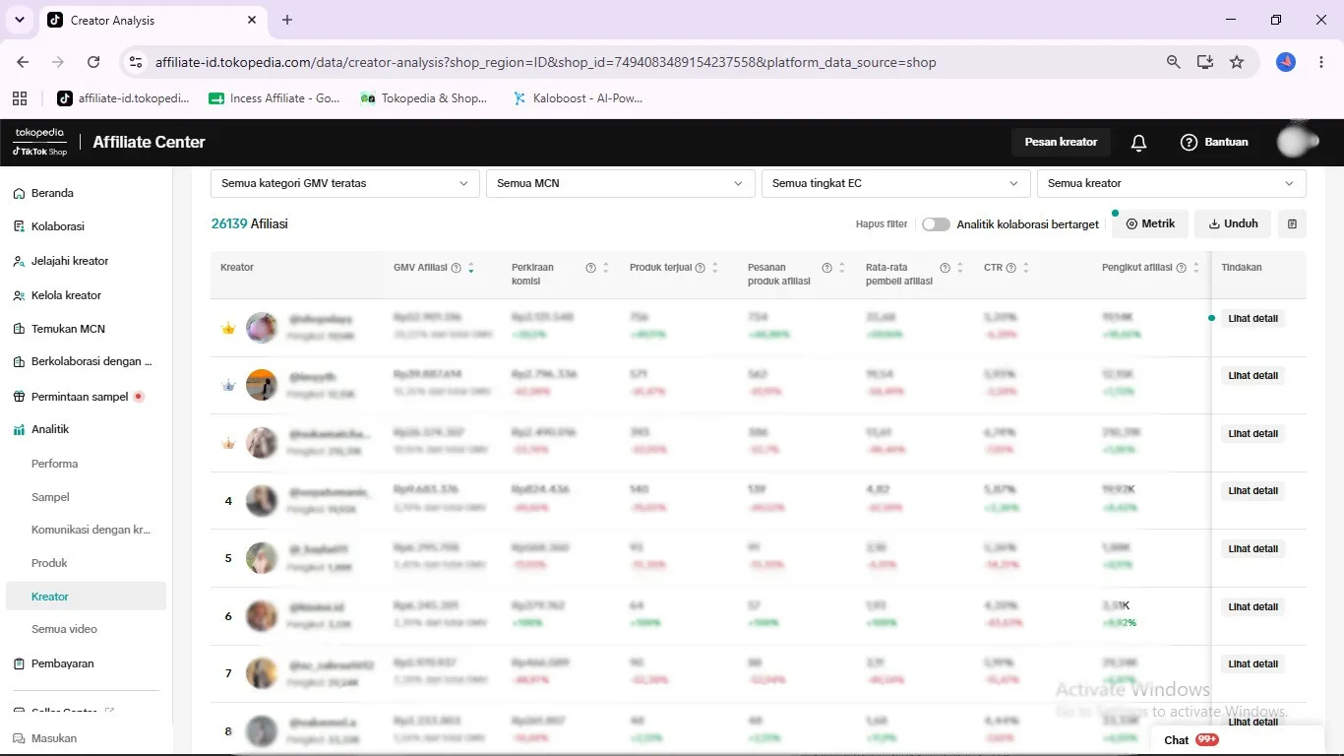Open the Semua kategori GMV teratas dropdown
Image resolution: width=1344 pixels, height=756 pixels.
tap(345, 183)
